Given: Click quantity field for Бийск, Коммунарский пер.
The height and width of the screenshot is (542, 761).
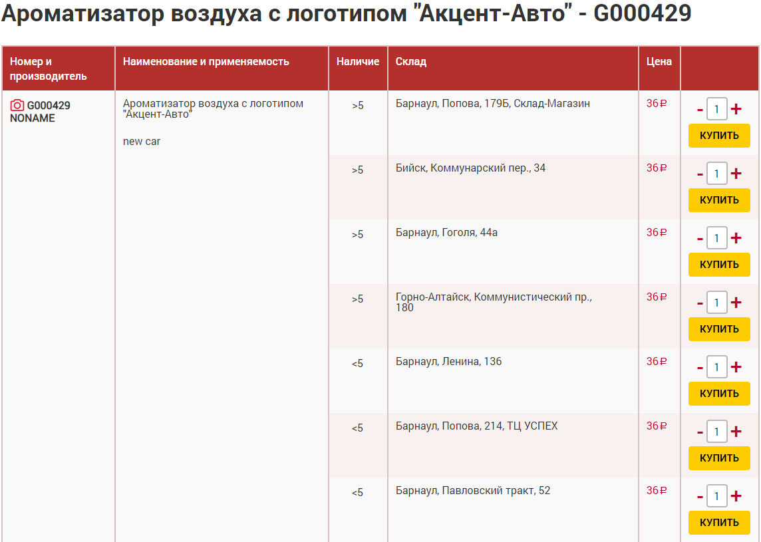Looking at the screenshot, I should coord(717,174).
